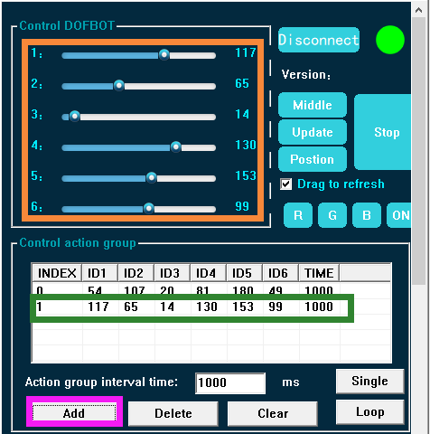This screenshot has height=434, width=430.
Task: Click servo 1 slider handle
Action: click(164, 54)
